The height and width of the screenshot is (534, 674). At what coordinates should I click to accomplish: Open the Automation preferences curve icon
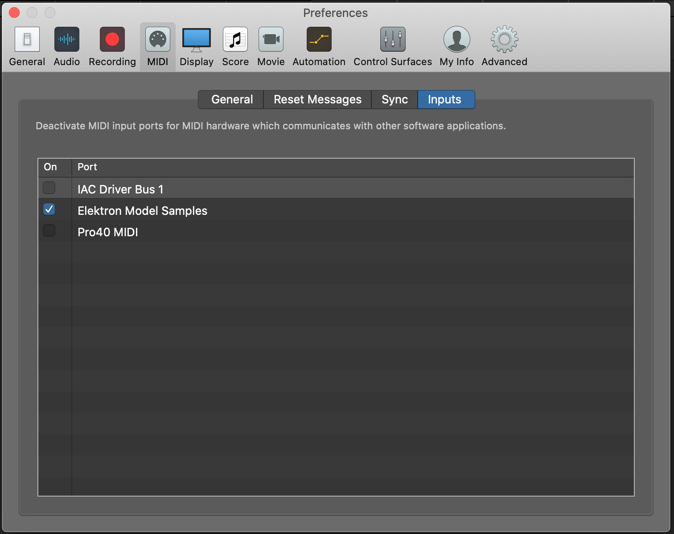pos(319,39)
